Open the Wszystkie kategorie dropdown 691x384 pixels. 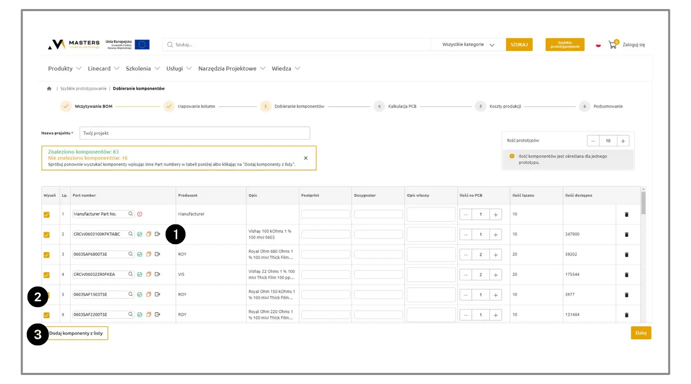[x=468, y=45]
